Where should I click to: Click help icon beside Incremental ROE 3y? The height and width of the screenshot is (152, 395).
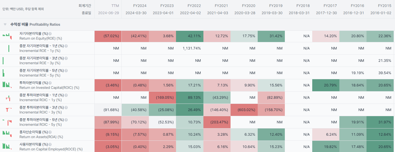pos(66,58)
